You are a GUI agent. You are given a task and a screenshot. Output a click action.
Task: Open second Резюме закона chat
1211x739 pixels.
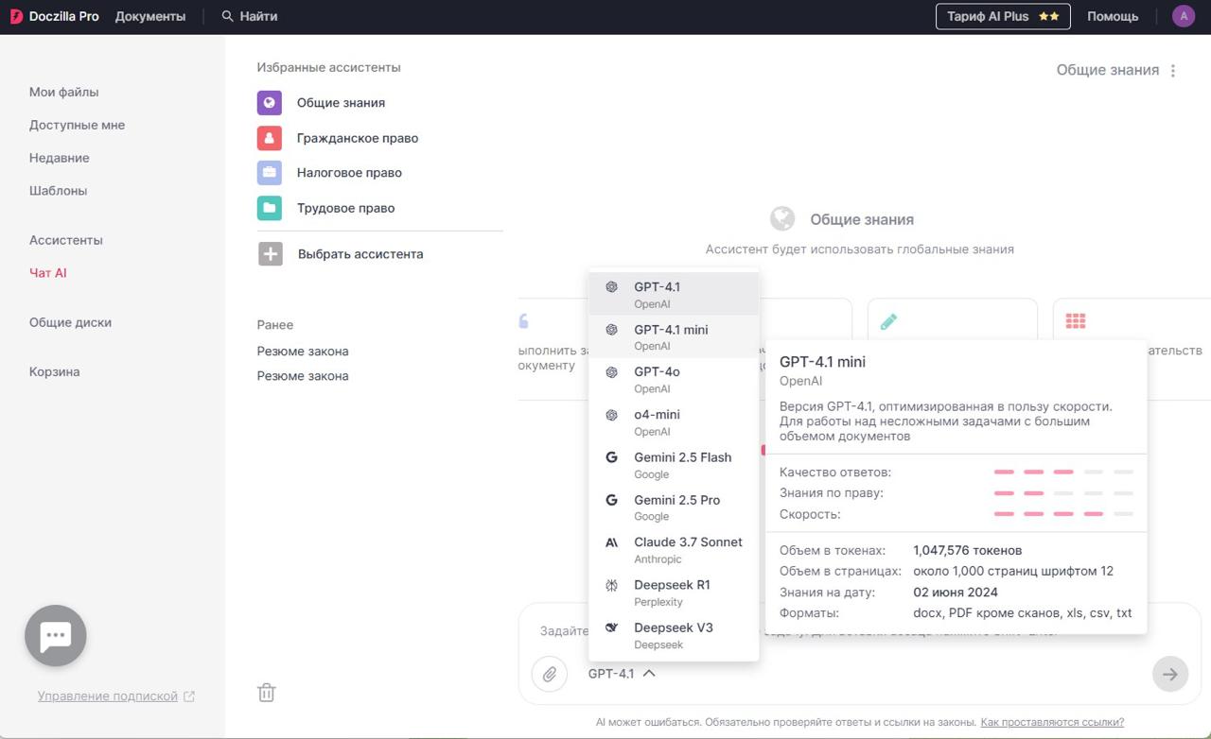(x=303, y=375)
